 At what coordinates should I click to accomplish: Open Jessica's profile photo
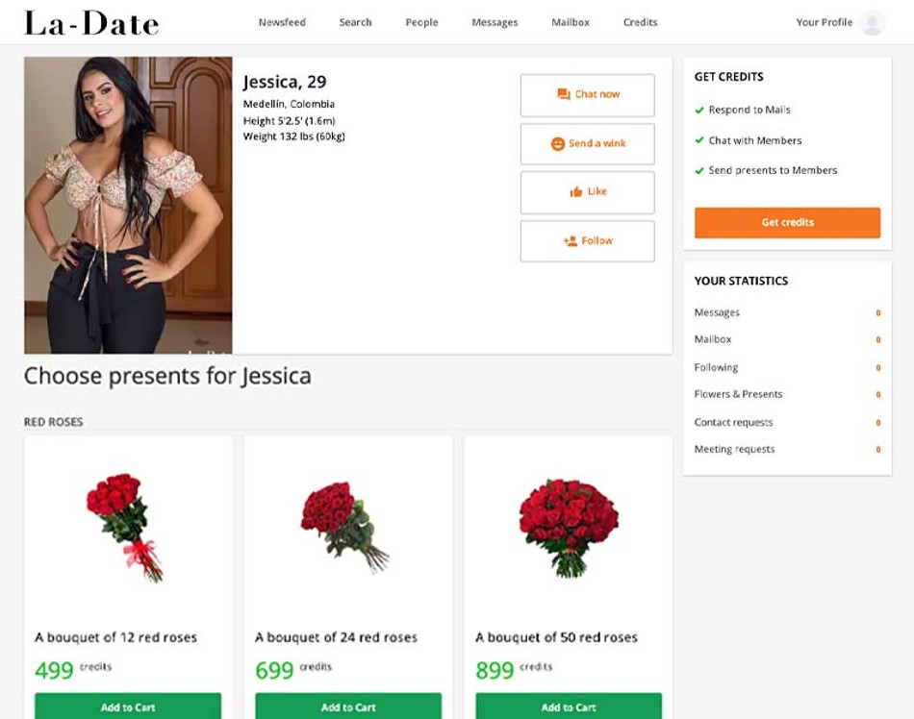click(128, 205)
